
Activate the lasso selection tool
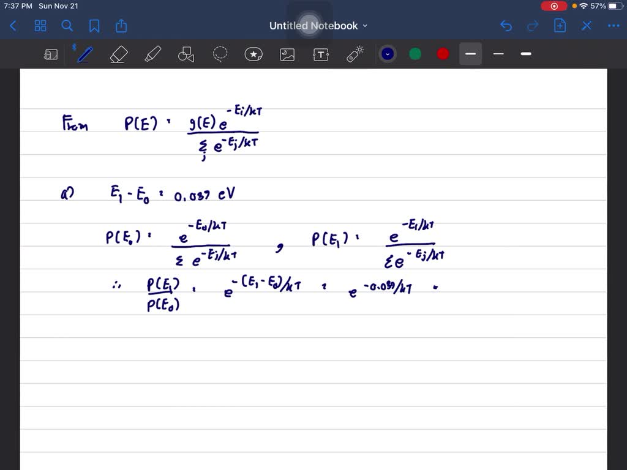coord(220,54)
